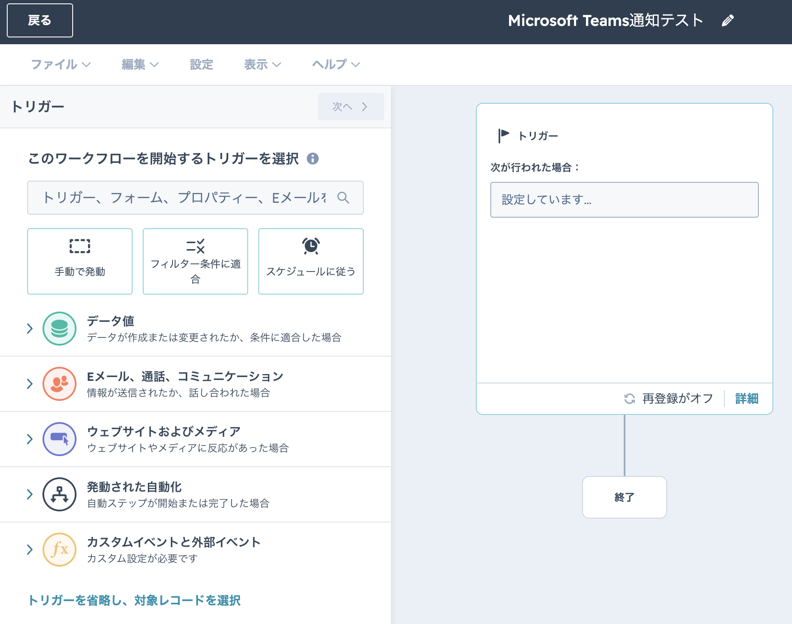
Task: Expand the Eメール、通話、コミュニケーション chevron
Action: tap(30, 384)
